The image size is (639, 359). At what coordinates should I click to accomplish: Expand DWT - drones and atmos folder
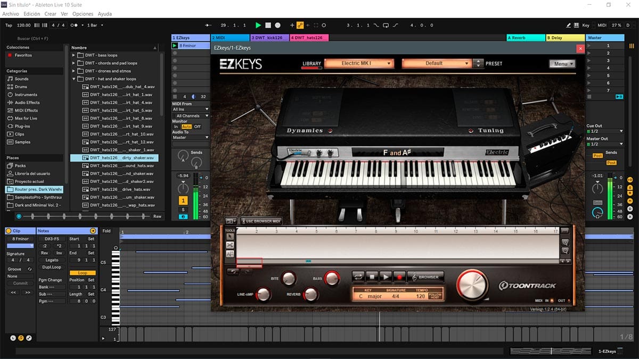[73, 71]
